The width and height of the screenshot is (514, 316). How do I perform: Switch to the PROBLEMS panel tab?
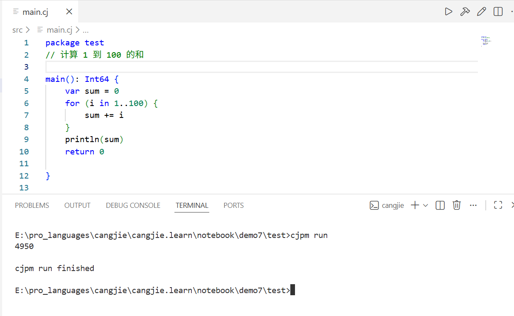click(32, 205)
